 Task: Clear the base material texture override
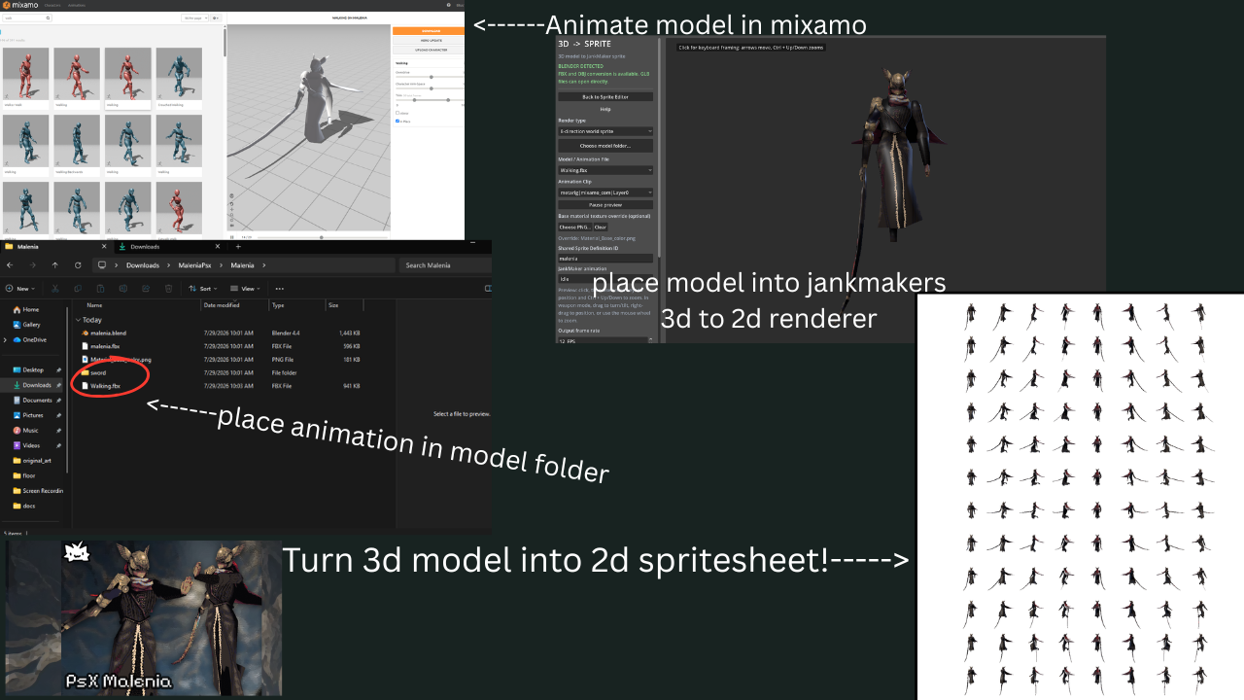tap(601, 227)
